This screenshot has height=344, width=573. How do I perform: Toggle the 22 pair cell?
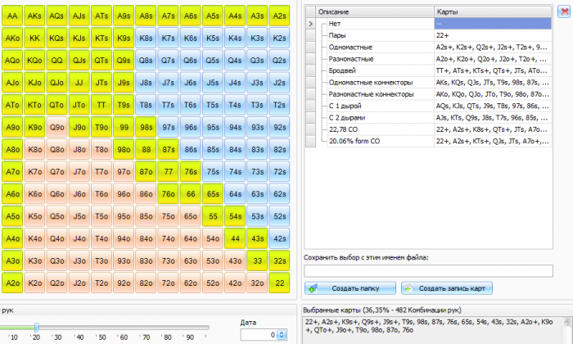coord(280,283)
